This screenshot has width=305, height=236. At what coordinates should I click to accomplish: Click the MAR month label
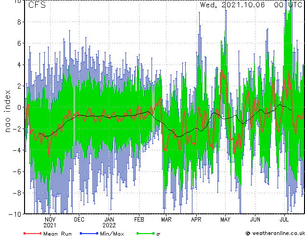click(x=166, y=220)
